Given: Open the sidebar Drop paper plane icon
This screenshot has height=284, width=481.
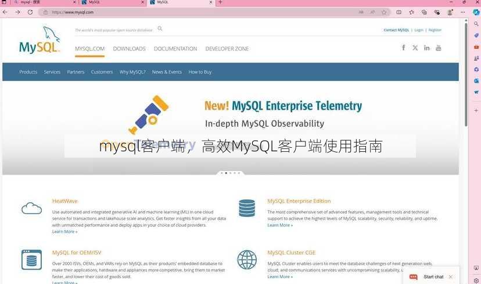Looking at the screenshot, I should pos(476,92).
